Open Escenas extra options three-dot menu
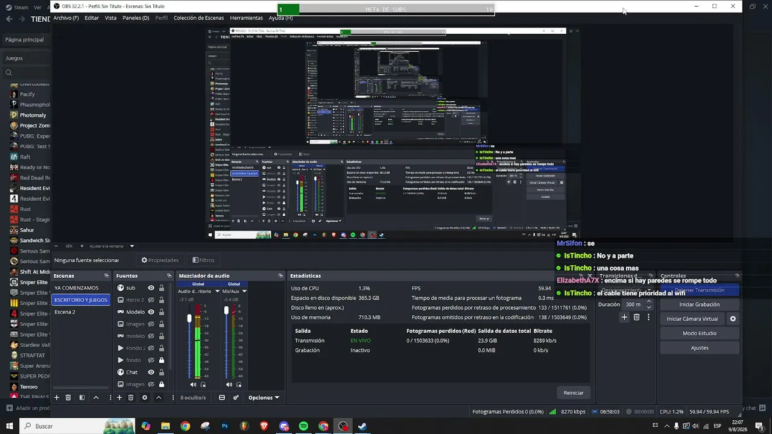 [x=109, y=397]
